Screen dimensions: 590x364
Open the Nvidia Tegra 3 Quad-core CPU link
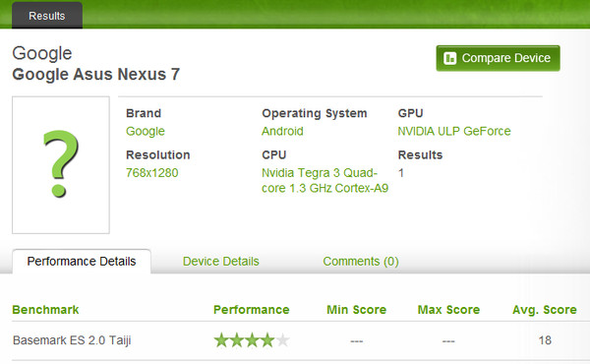coord(324,180)
